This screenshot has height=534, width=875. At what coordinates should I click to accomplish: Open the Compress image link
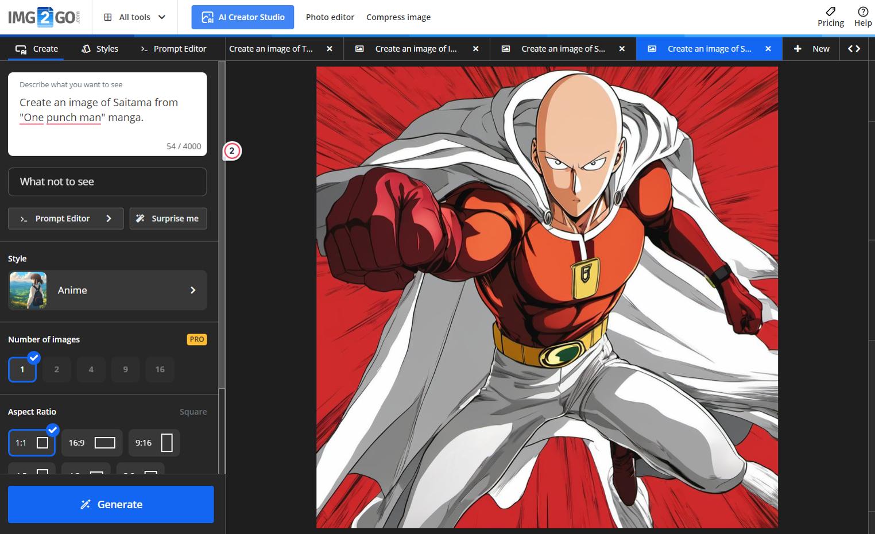coord(398,17)
